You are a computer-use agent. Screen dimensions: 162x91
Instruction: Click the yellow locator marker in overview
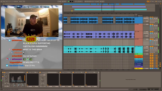click(72, 11)
